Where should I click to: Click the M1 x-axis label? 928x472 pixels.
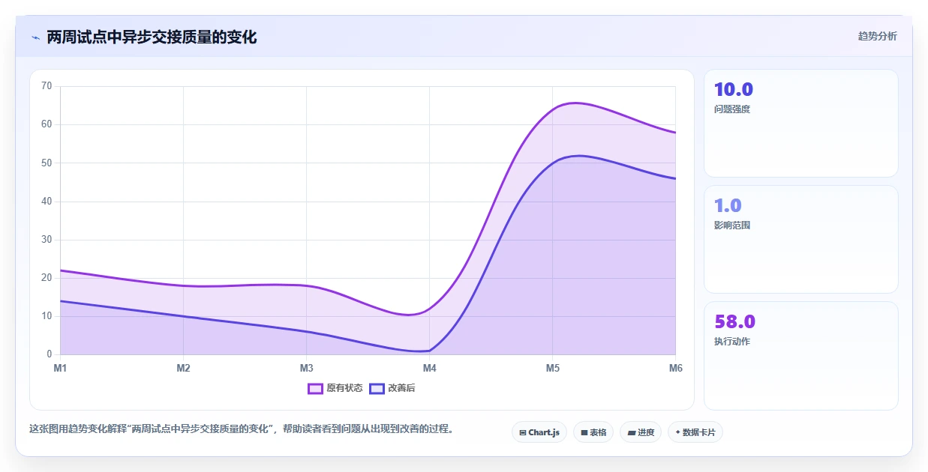(60, 368)
